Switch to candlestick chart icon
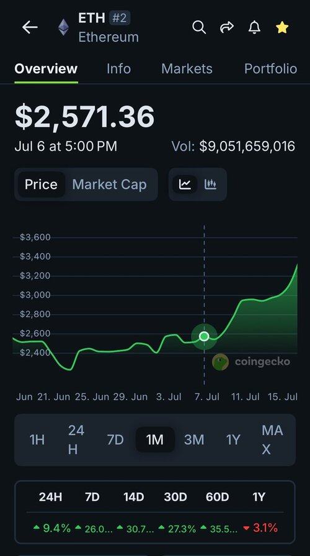This screenshot has width=310, height=556. [x=210, y=184]
